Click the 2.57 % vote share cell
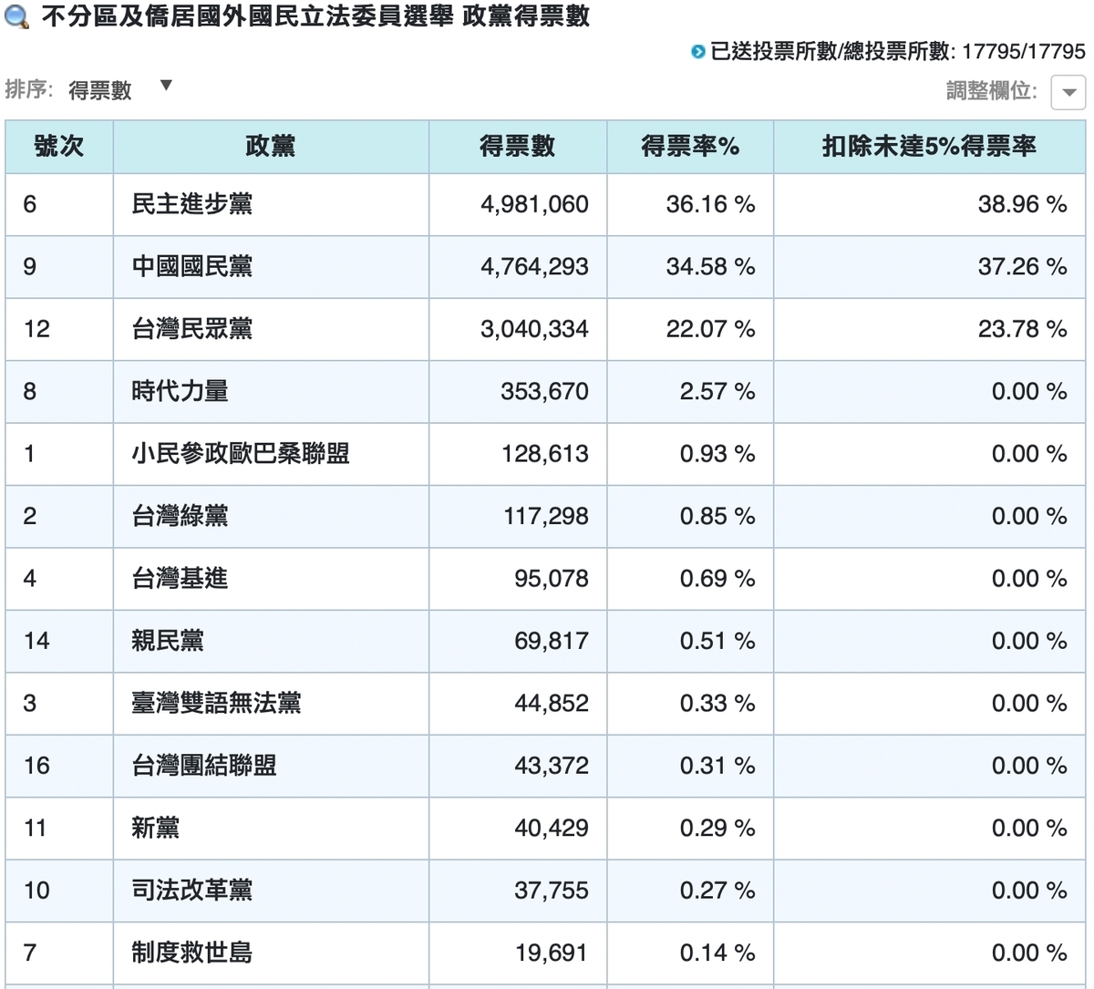The width and height of the screenshot is (1094, 989). [690, 392]
